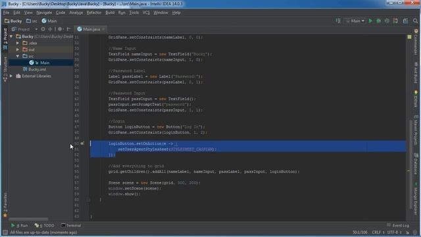Open the Event Log button
This screenshot has width=421, height=237.
398,225
